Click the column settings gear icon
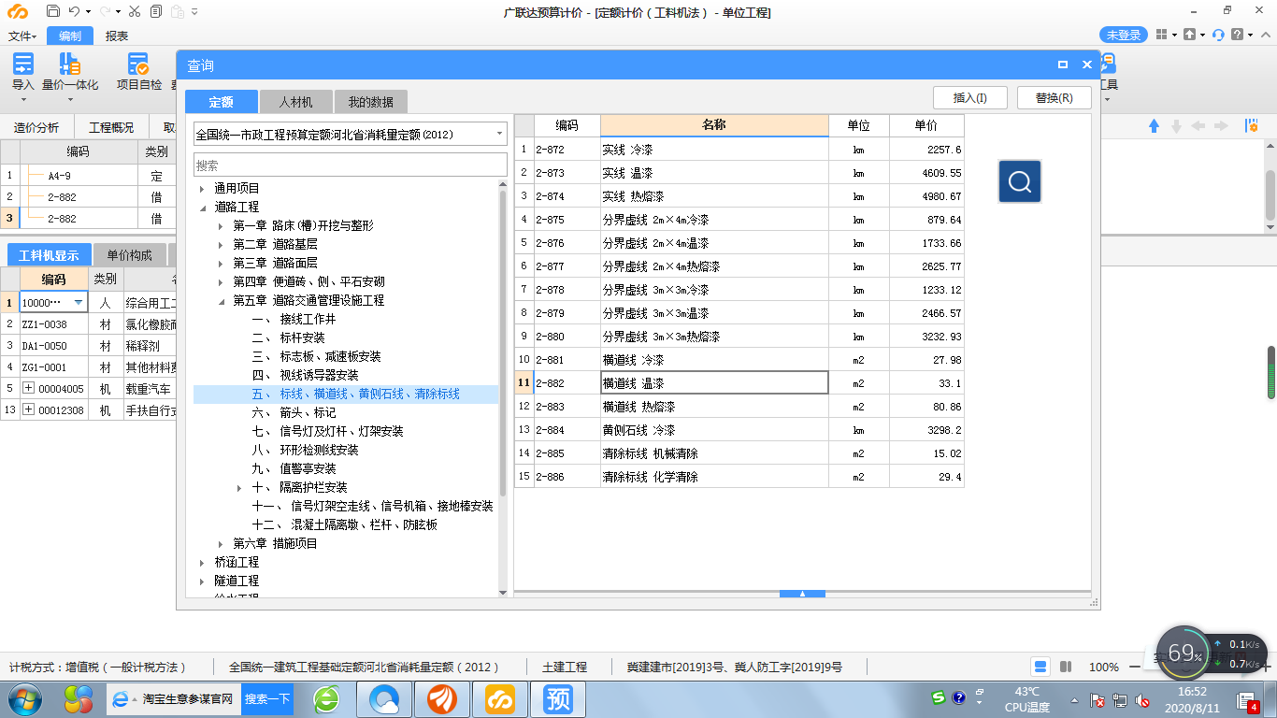 pyautogui.click(x=1252, y=126)
